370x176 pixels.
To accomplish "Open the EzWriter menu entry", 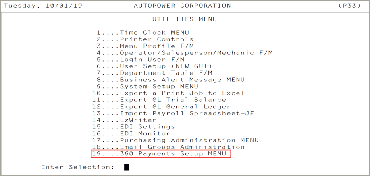I will click(x=125, y=120).
